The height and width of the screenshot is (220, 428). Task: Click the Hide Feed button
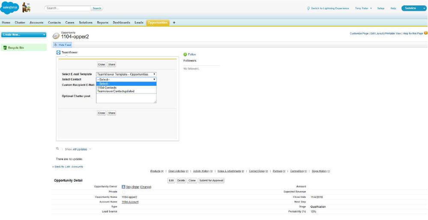63,45
